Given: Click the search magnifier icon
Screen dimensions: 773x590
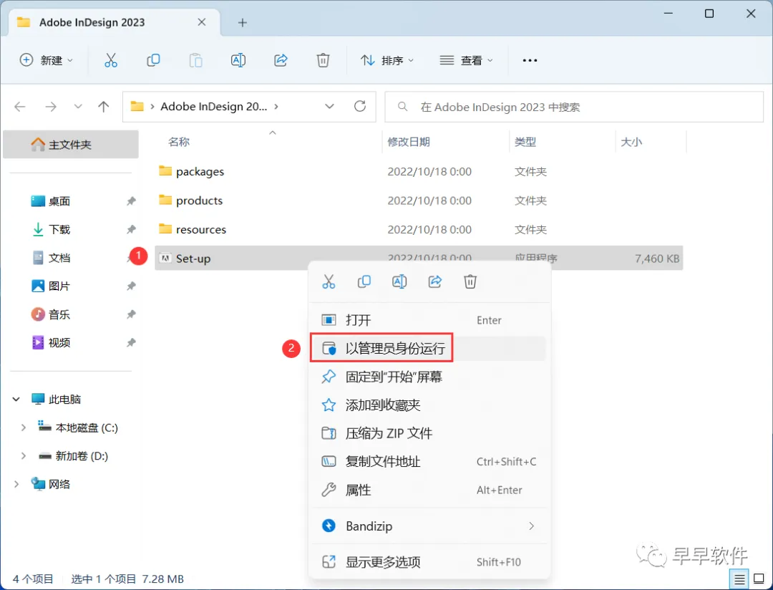Looking at the screenshot, I should [403, 107].
